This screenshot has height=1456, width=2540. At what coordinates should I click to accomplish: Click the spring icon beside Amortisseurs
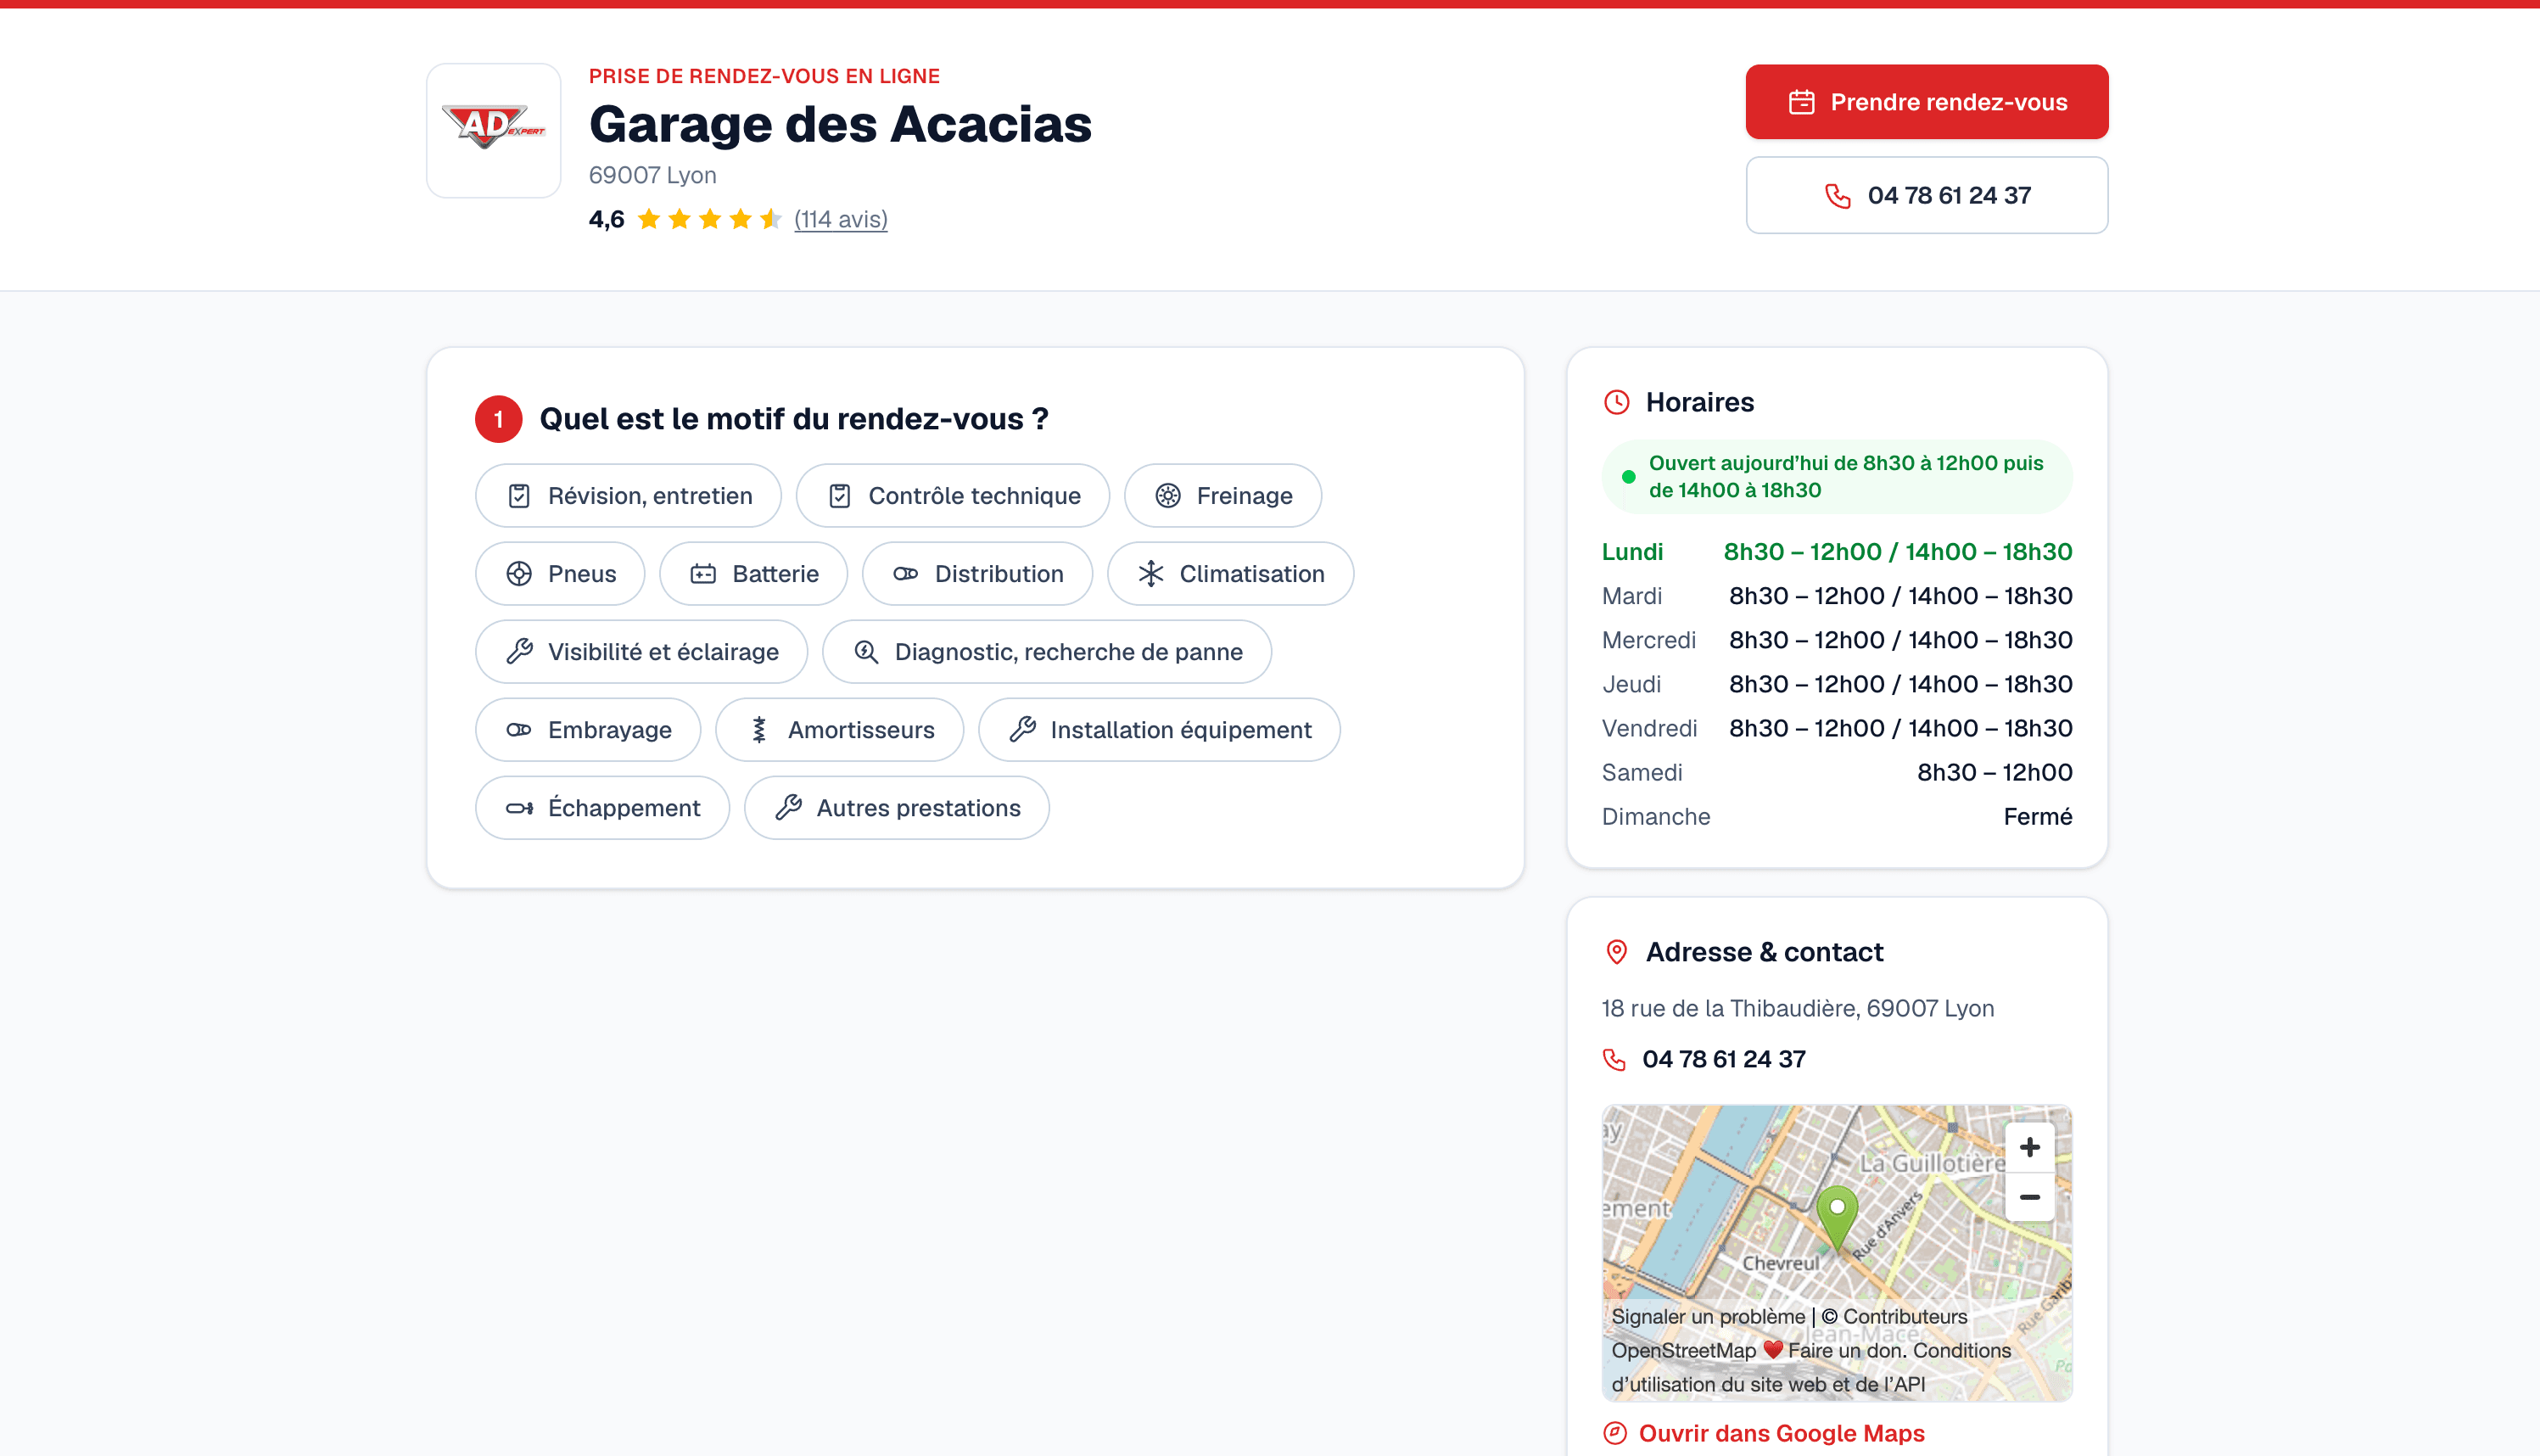[758, 730]
